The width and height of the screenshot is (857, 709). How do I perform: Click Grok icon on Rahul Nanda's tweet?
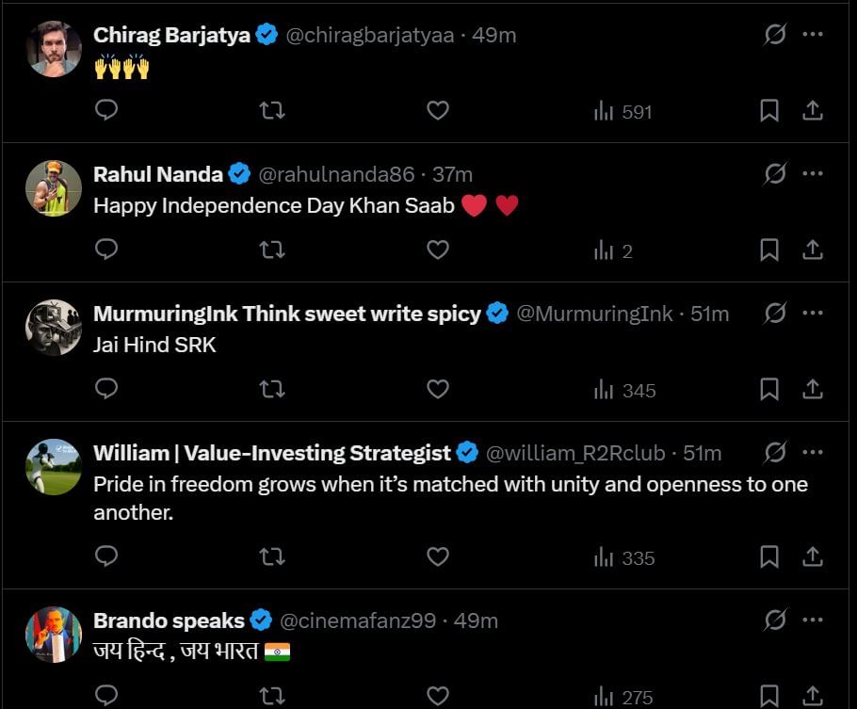[774, 174]
